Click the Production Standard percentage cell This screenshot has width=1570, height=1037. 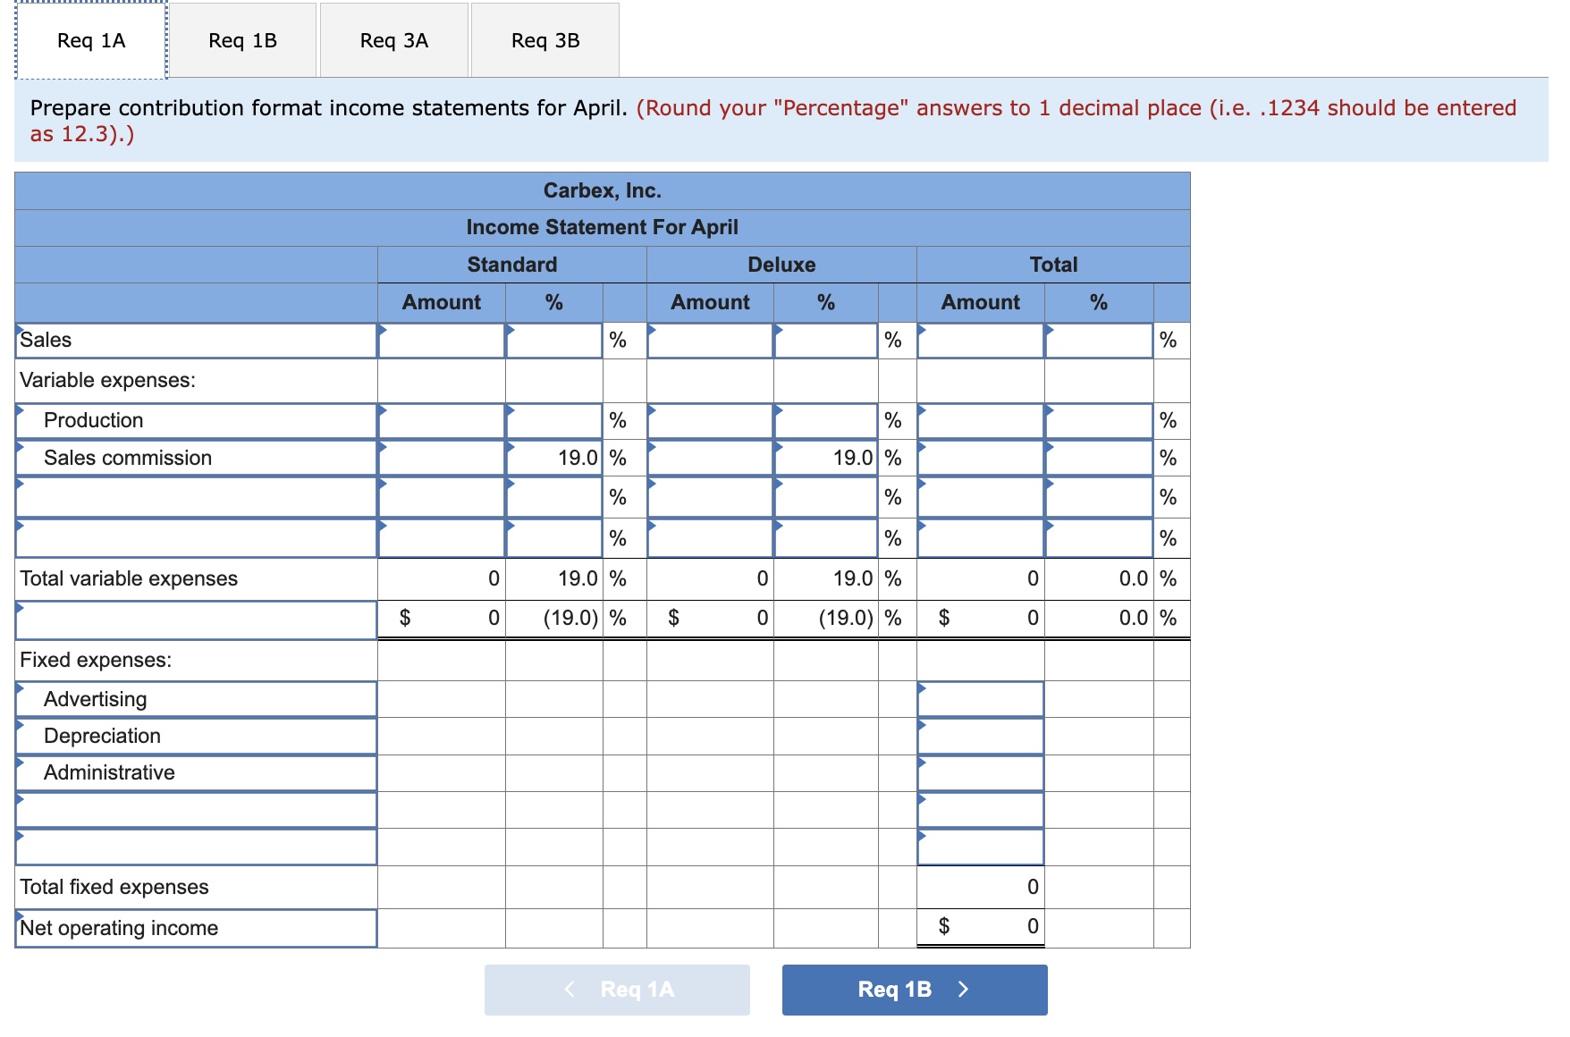(553, 420)
